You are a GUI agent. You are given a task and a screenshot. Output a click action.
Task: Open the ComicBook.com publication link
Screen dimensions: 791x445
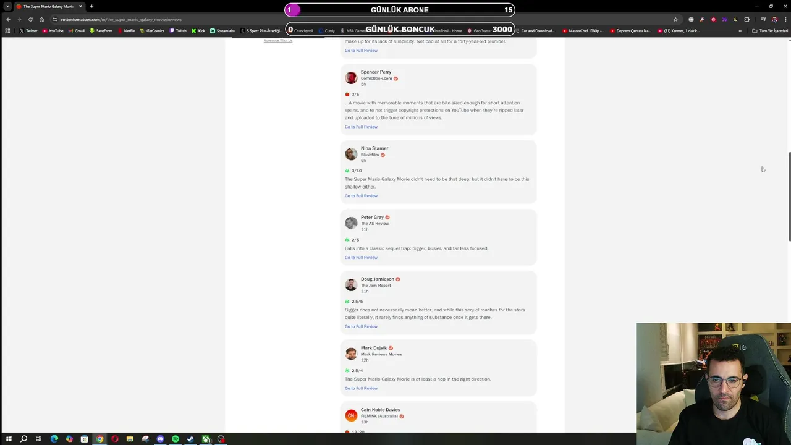click(376, 78)
